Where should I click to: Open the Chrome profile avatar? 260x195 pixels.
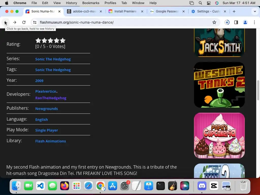click(245, 22)
